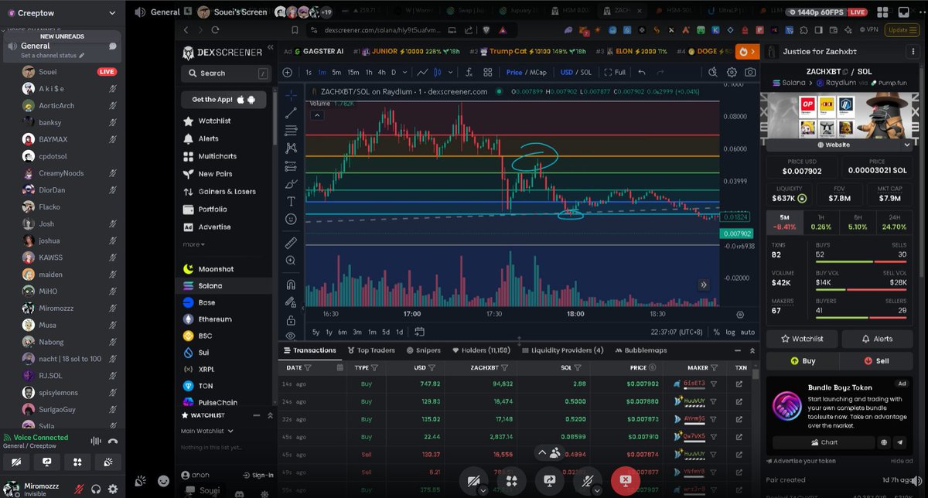
Task: Click the undo arrow in chart toolbar
Action: point(641,72)
